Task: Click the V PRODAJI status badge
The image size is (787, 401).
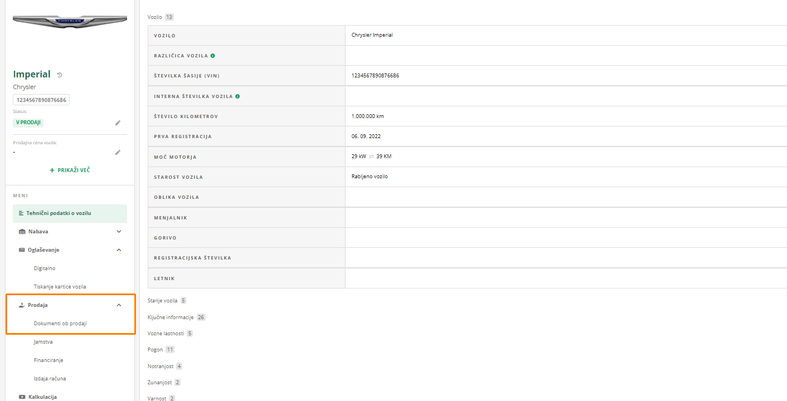Action: click(x=28, y=123)
